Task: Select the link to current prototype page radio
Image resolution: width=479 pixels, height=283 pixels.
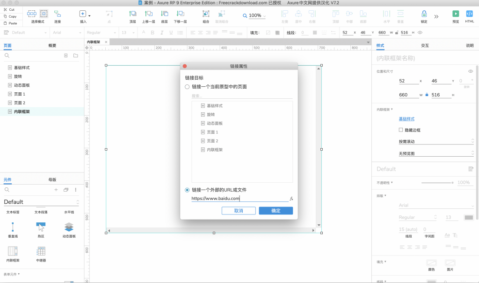Action: 187,87
